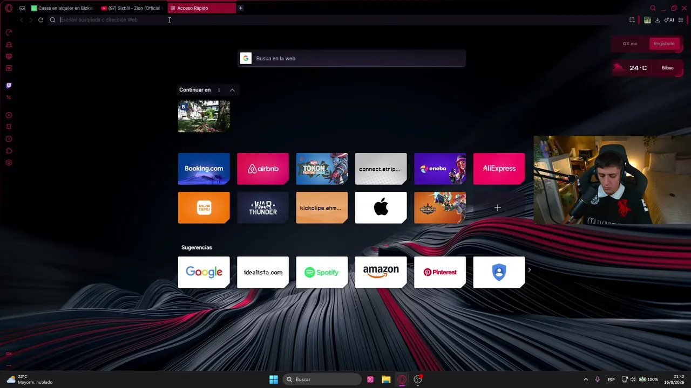Open the blue shield account suggestion tile

click(499, 272)
